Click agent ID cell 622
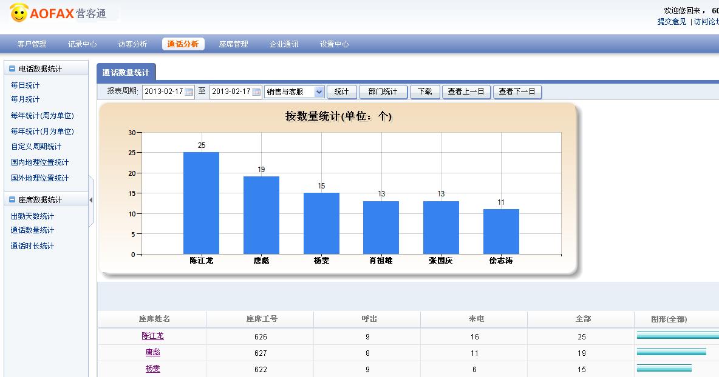Screen dimensions: 719x377 pos(261,370)
